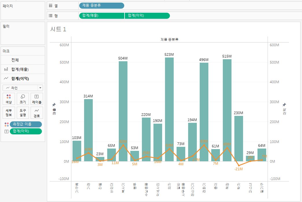Screen dimensions: 302x202
Task: Select the bar labeled 103M
Action: coord(77,151)
